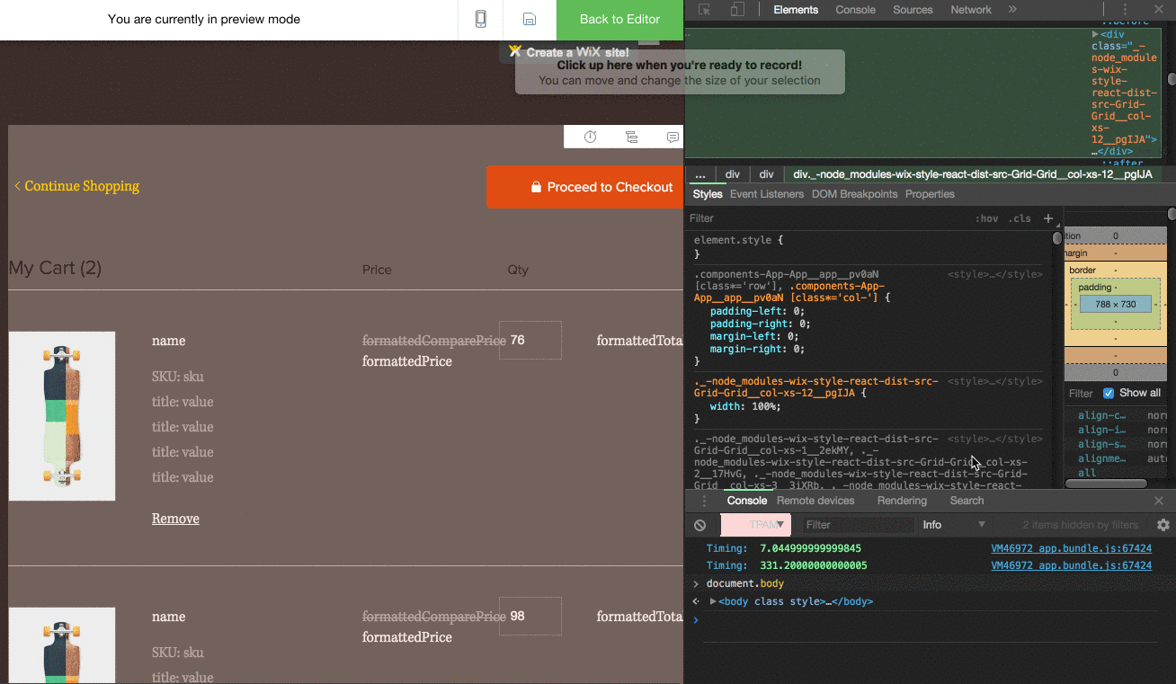
Task: Close the console drawer with the X
Action: [1159, 501]
